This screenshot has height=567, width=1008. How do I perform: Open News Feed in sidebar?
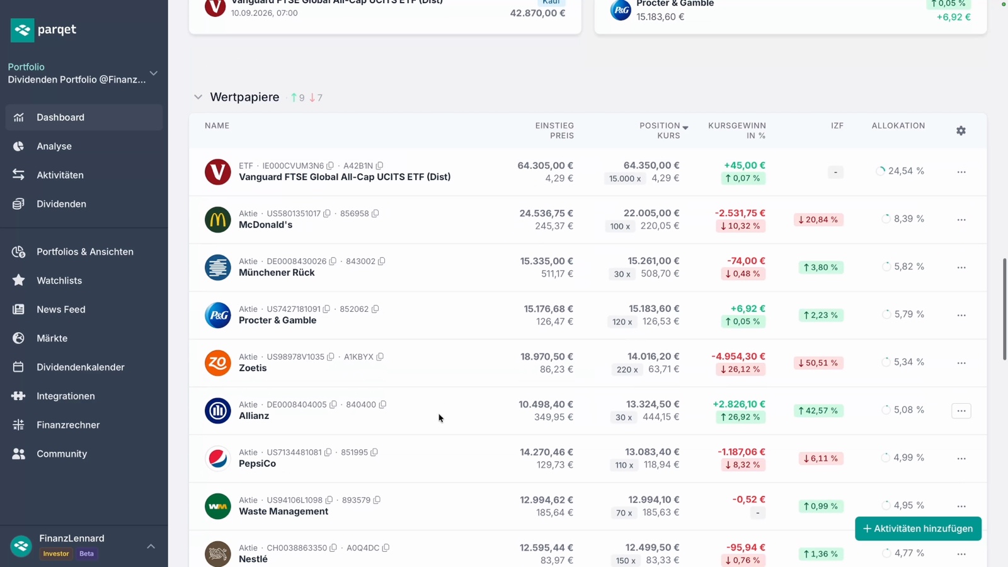click(84, 309)
